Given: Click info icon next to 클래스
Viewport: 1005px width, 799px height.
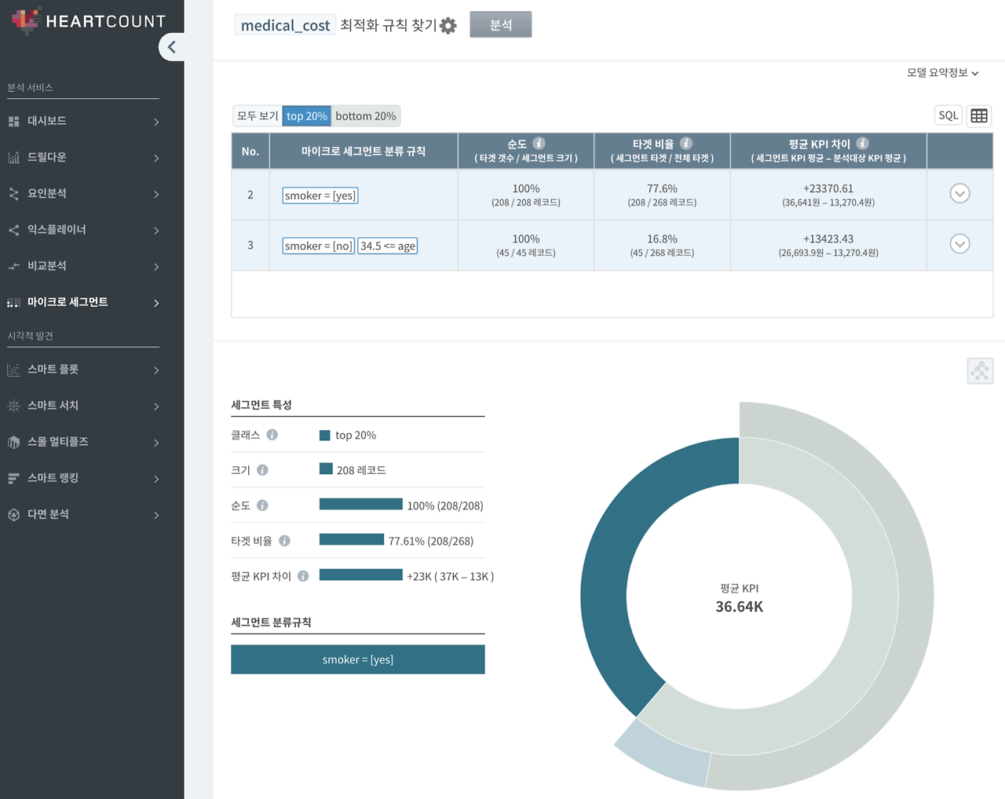Looking at the screenshot, I should coord(272,435).
